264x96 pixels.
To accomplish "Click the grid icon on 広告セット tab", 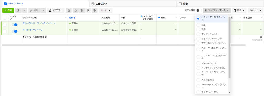I will point(93,4).
